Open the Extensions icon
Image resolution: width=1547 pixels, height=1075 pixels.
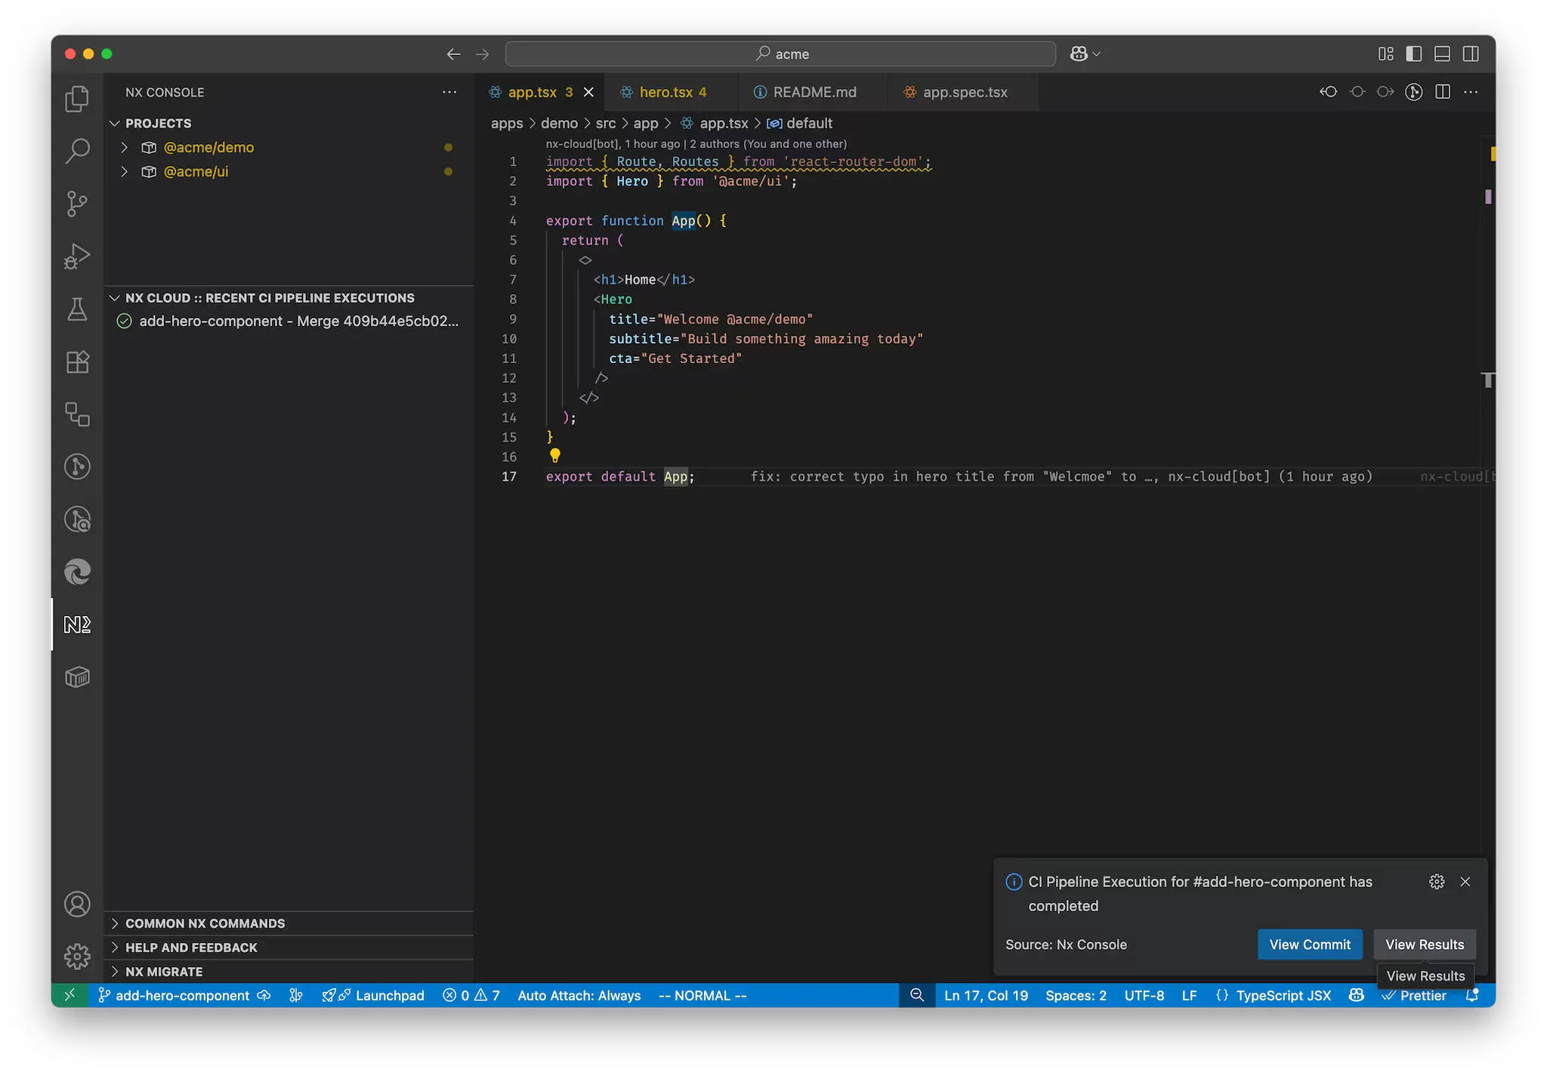click(x=76, y=362)
